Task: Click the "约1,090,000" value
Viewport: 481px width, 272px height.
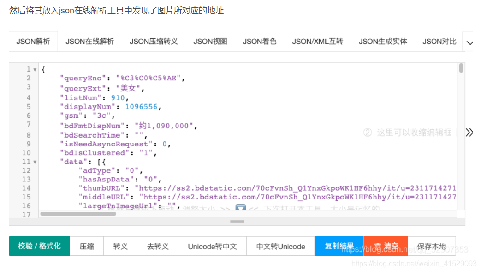Action: [164, 126]
